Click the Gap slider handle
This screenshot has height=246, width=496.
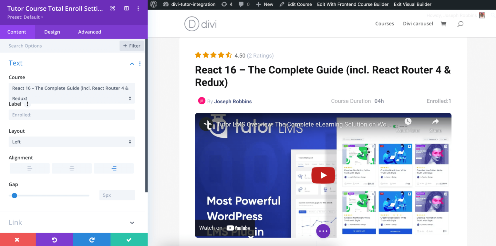14,195
